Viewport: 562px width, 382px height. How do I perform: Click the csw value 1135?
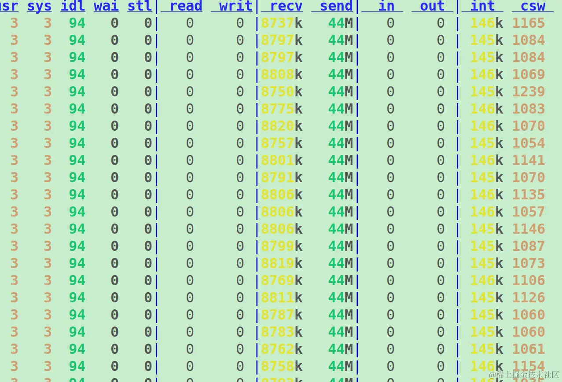(x=529, y=195)
